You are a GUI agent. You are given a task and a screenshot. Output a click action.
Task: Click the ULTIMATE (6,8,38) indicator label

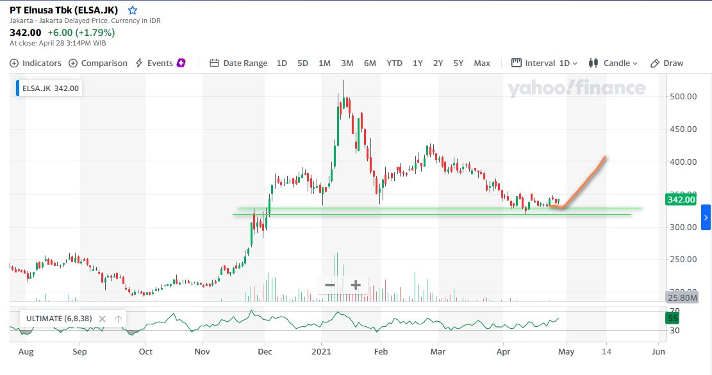coord(59,319)
